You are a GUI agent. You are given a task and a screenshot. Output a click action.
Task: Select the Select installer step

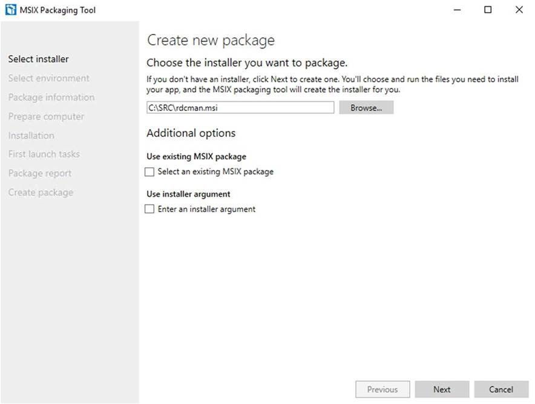39,59
